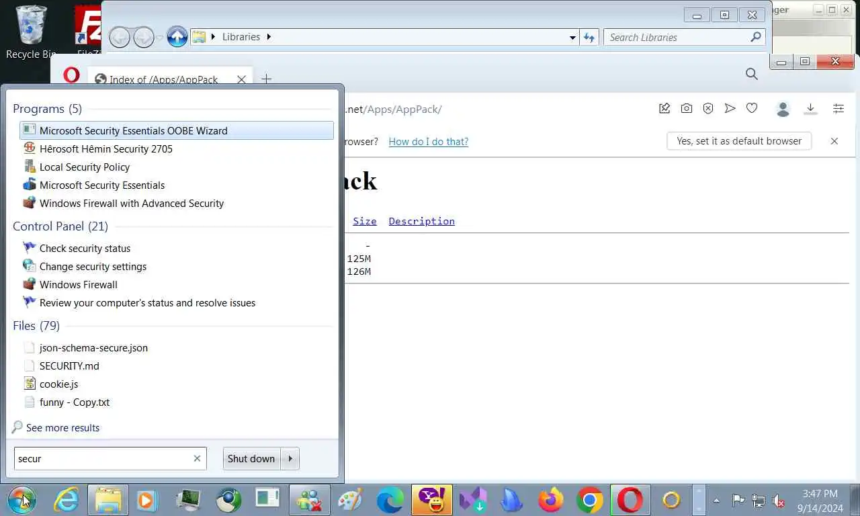Dismiss the default browser prompt
This screenshot has width=860, height=516.
click(834, 141)
